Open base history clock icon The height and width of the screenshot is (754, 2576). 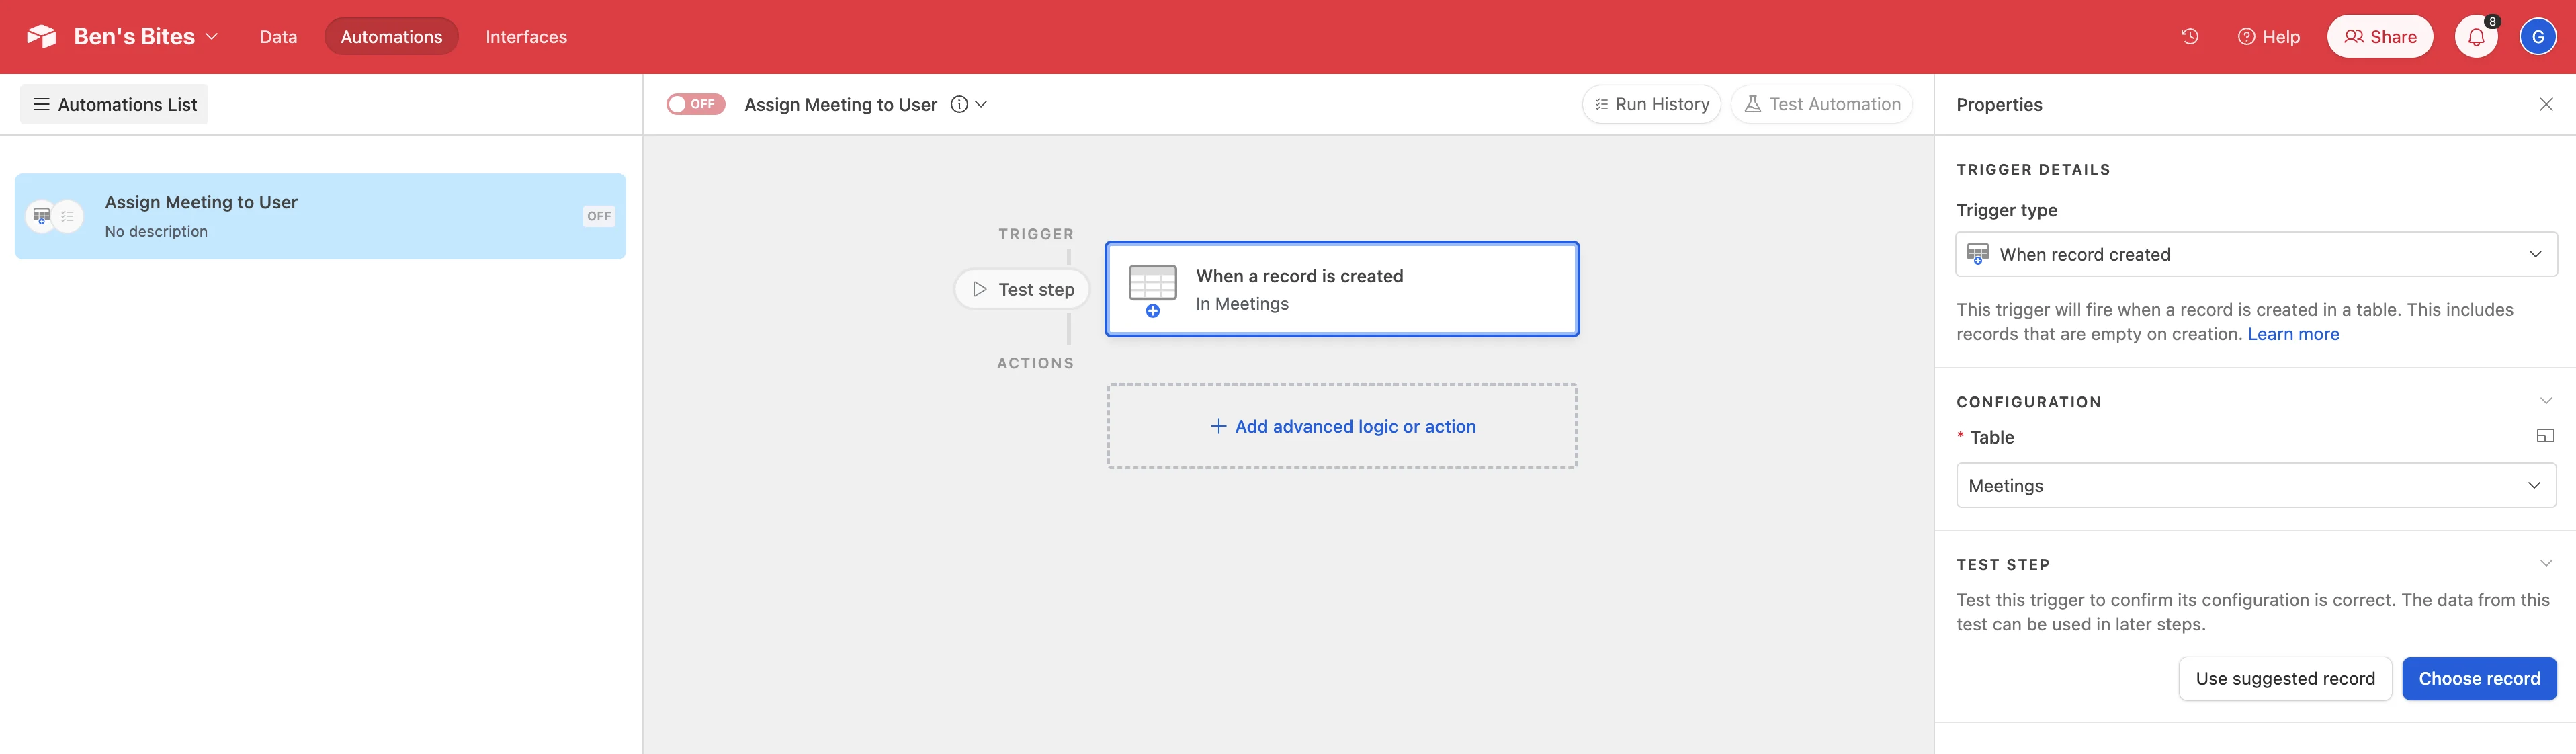pyautogui.click(x=2189, y=37)
